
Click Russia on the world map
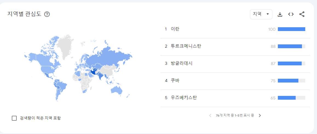point(109,56)
